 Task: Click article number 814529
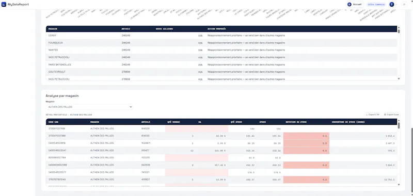point(146,128)
